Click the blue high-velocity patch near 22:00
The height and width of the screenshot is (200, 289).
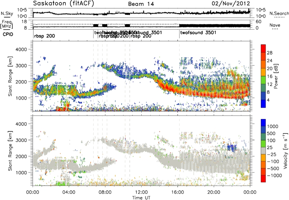tap(232, 148)
